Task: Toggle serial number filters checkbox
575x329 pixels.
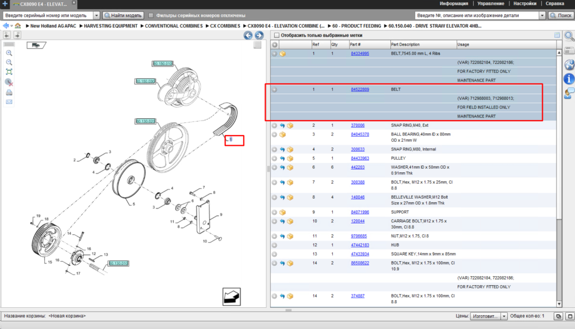Action: click(x=151, y=16)
